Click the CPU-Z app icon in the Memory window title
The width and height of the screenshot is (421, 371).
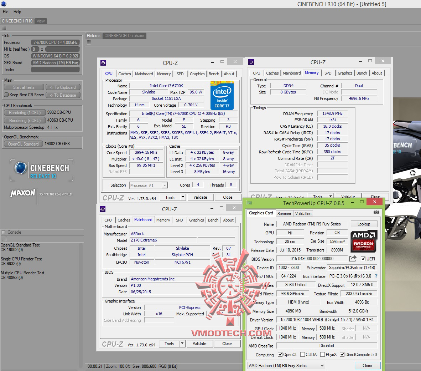[x=251, y=62]
